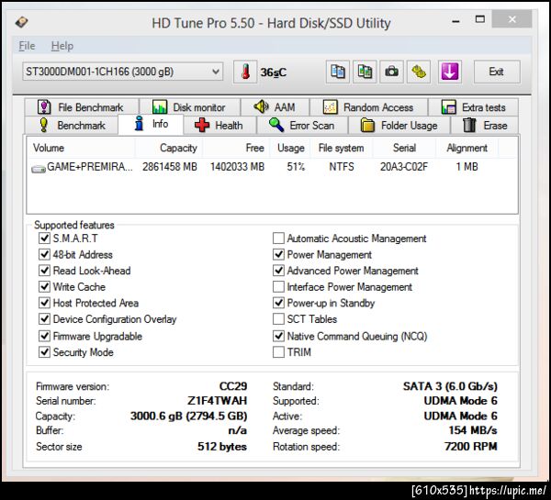The width and height of the screenshot is (551, 500).
Task: Click the Serial column header
Action: (404, 148)
